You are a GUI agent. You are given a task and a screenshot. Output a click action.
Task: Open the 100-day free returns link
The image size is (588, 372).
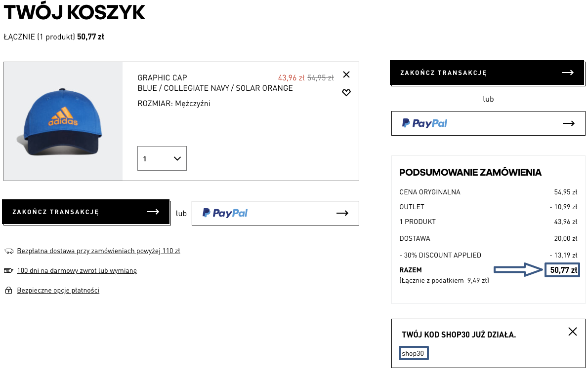(x=77, y=271)
